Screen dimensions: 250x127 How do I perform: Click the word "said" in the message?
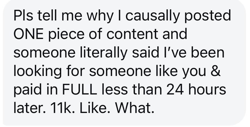pos(145,52)
